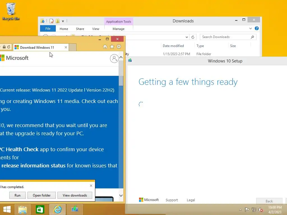The height and width of the screenshot is (215, 287).
Task: Select the '1/15/2023 2:57 PM' date cell
Action: pos(176,54)
